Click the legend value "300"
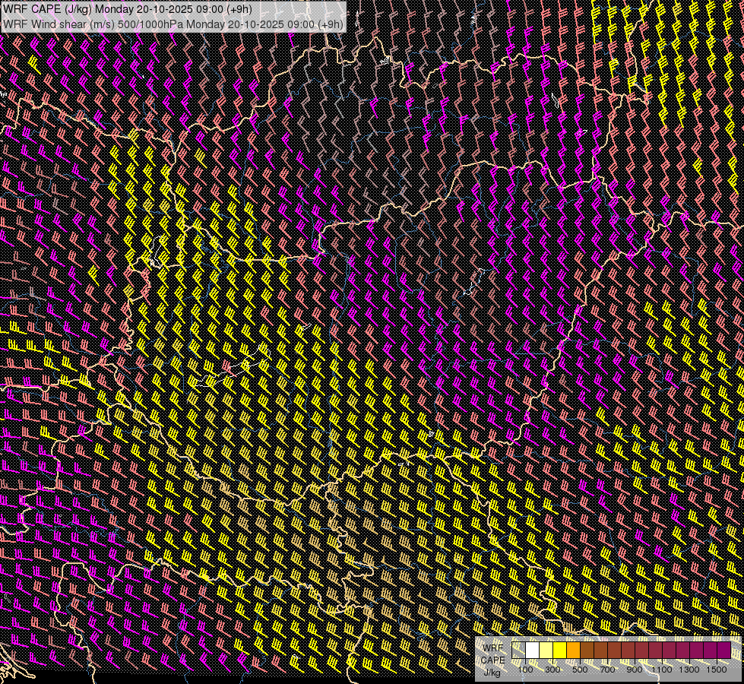This screenshot has height=684, width=744. [x=552, y=670]
